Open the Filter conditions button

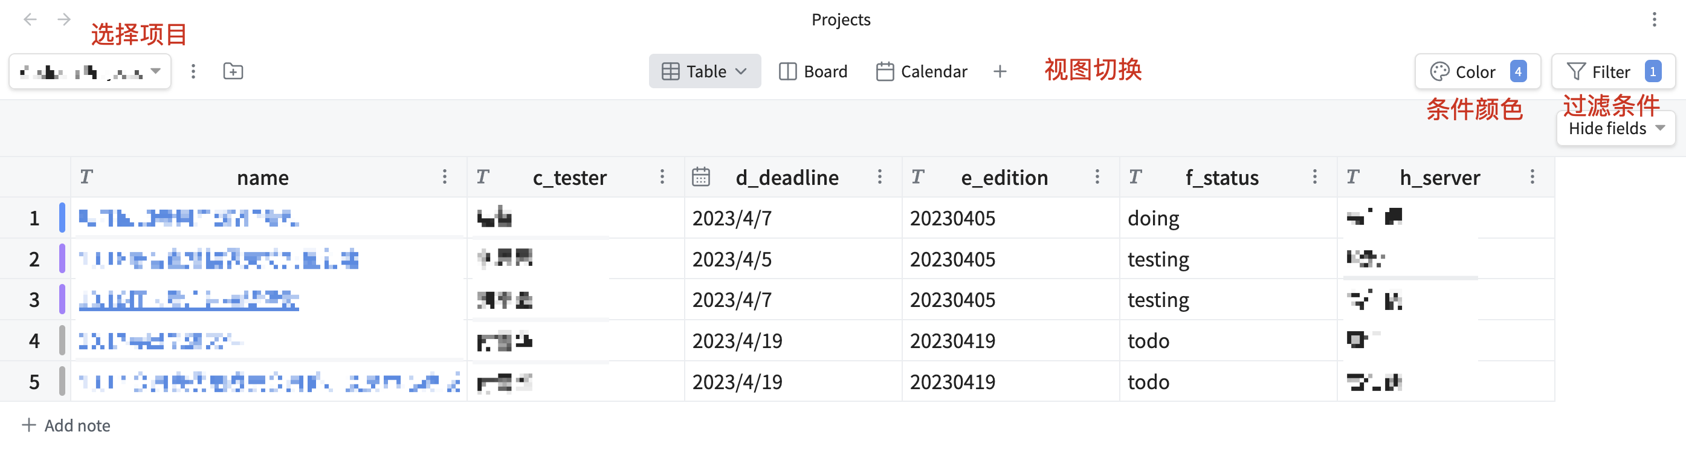pyautogui.click(x=1613, y=71)
